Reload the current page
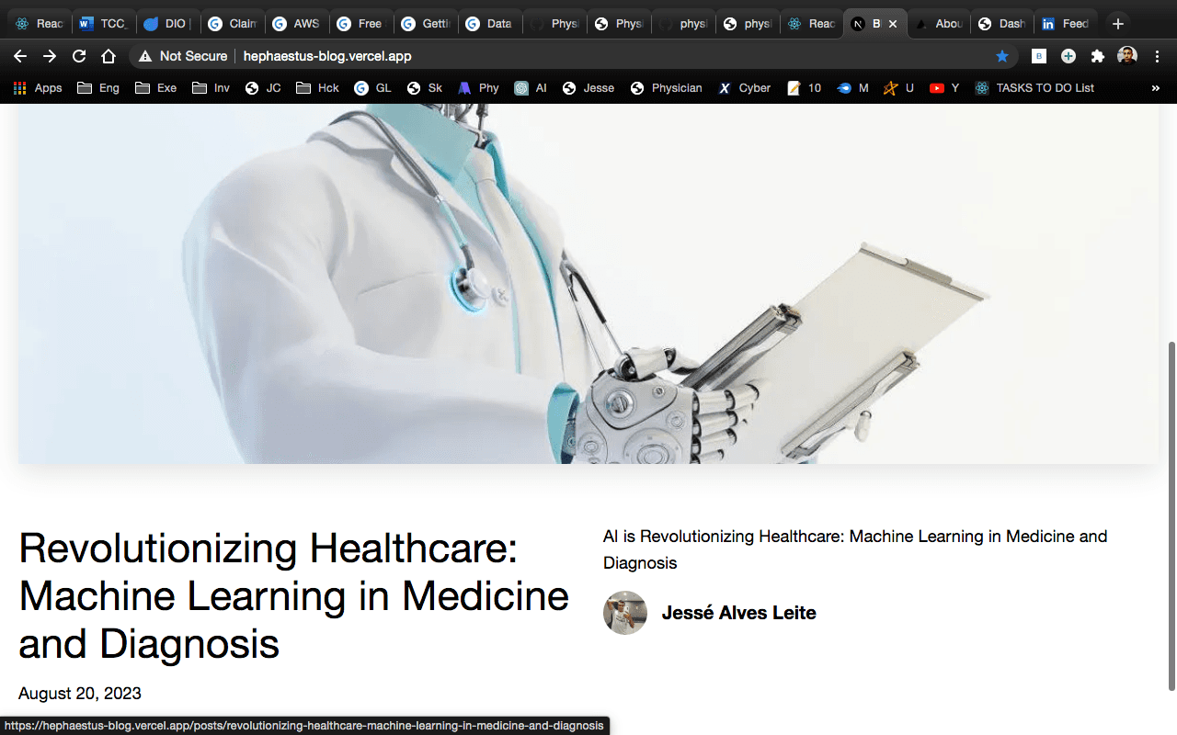Viewport: 1177px width, 735px height. pos(79,56)
